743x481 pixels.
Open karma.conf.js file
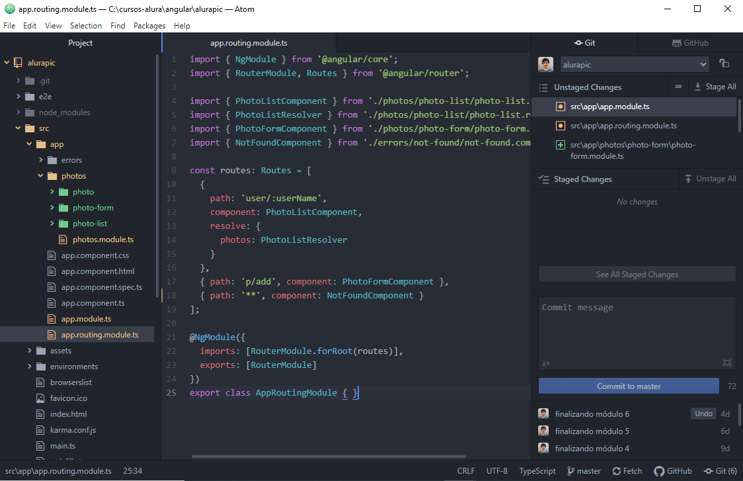[73, 430]
